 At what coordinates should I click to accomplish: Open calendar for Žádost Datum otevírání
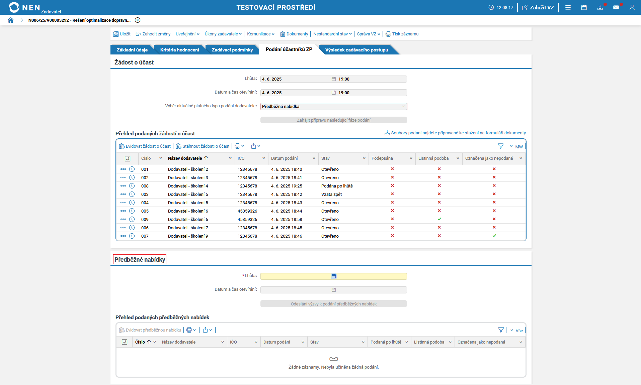[x=334, y=93]
